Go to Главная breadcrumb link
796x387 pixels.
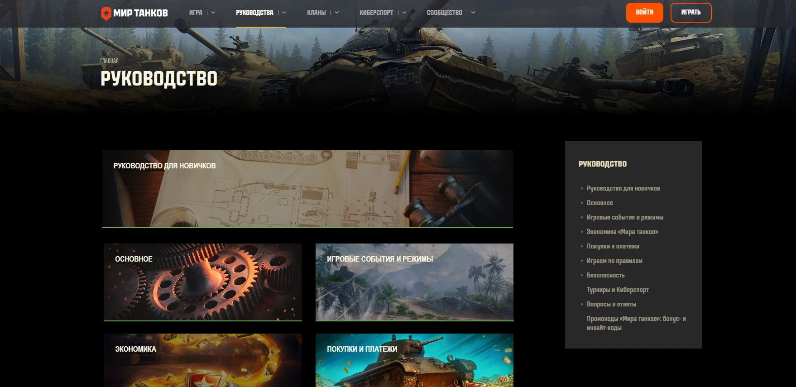(110, 61)
